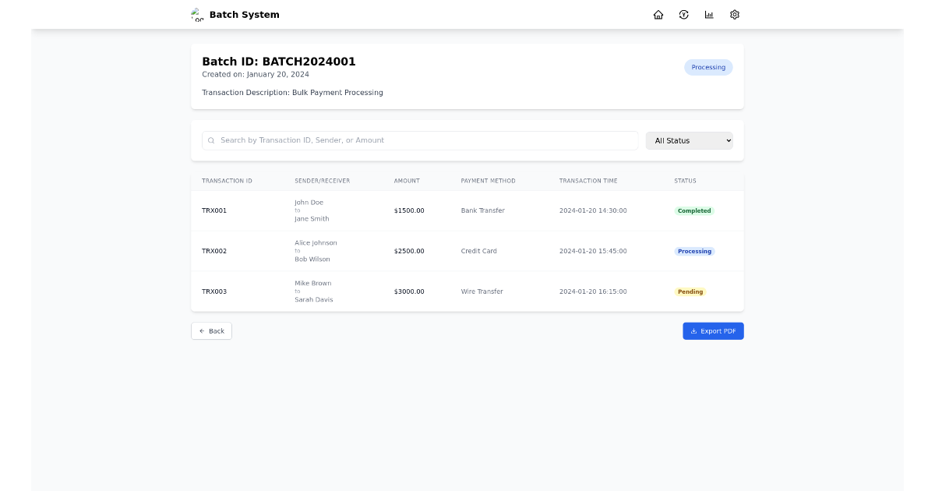Open the Home page icon
The width and height of the screenshot is (935, 491).
(x=658, y=14)
